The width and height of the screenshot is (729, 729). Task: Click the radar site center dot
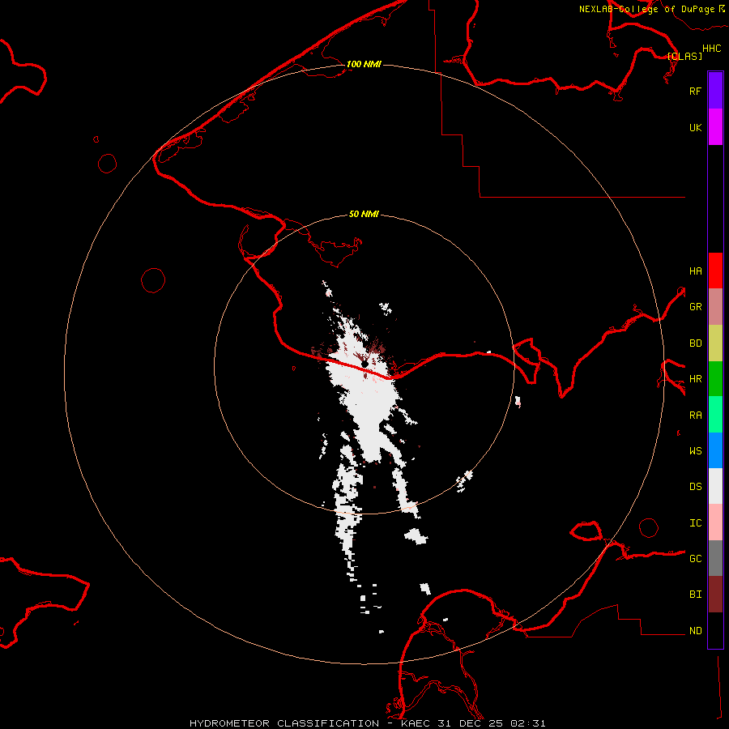click(x=364, y=364)
